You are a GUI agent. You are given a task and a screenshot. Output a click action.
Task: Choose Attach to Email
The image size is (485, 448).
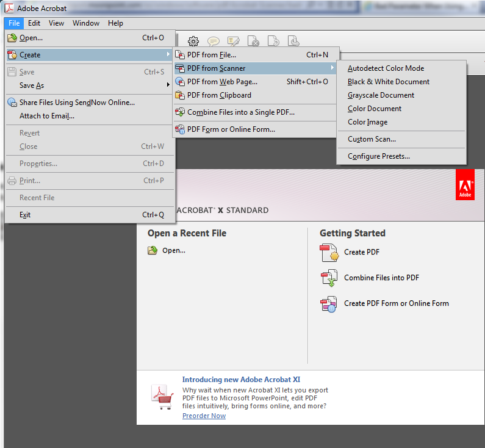(x=90, y=116)
